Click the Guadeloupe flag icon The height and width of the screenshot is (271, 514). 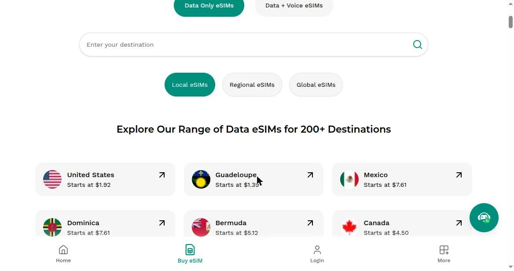pyautogui.click(x=201, y=179)
